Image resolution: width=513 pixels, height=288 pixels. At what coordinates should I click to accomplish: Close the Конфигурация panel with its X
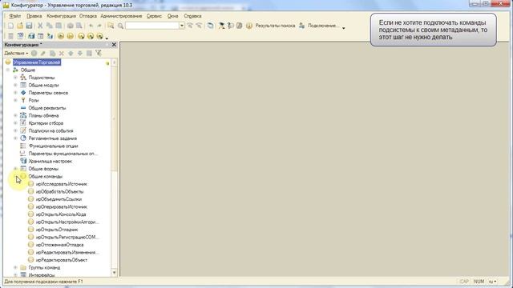tap(114, 45)
